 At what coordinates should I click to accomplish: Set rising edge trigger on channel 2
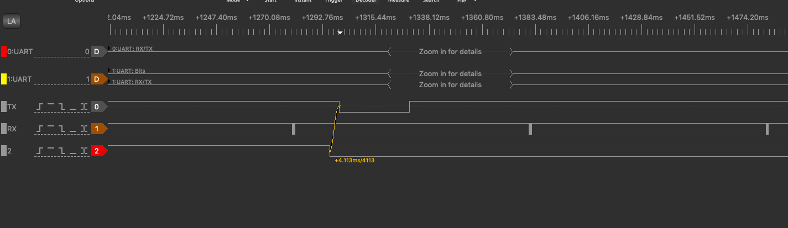[40, 151]
